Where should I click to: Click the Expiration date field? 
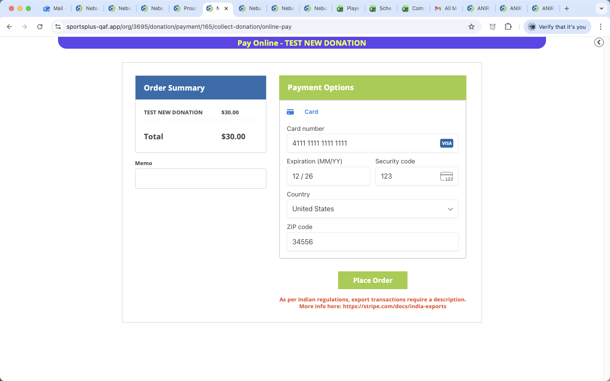[328, 177]
